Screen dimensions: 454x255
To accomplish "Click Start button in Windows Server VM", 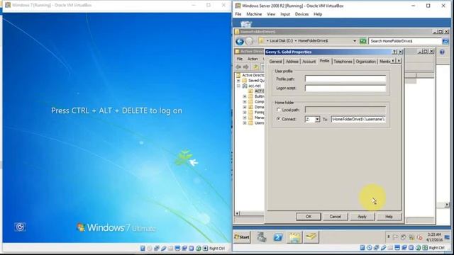I will point(242,237).
